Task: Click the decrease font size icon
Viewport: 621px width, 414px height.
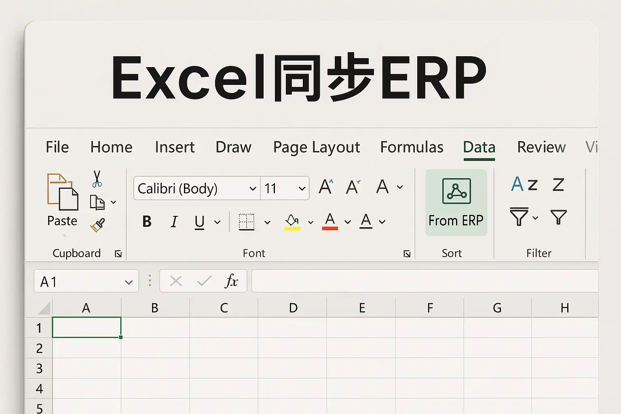Action: click(353, 187)
